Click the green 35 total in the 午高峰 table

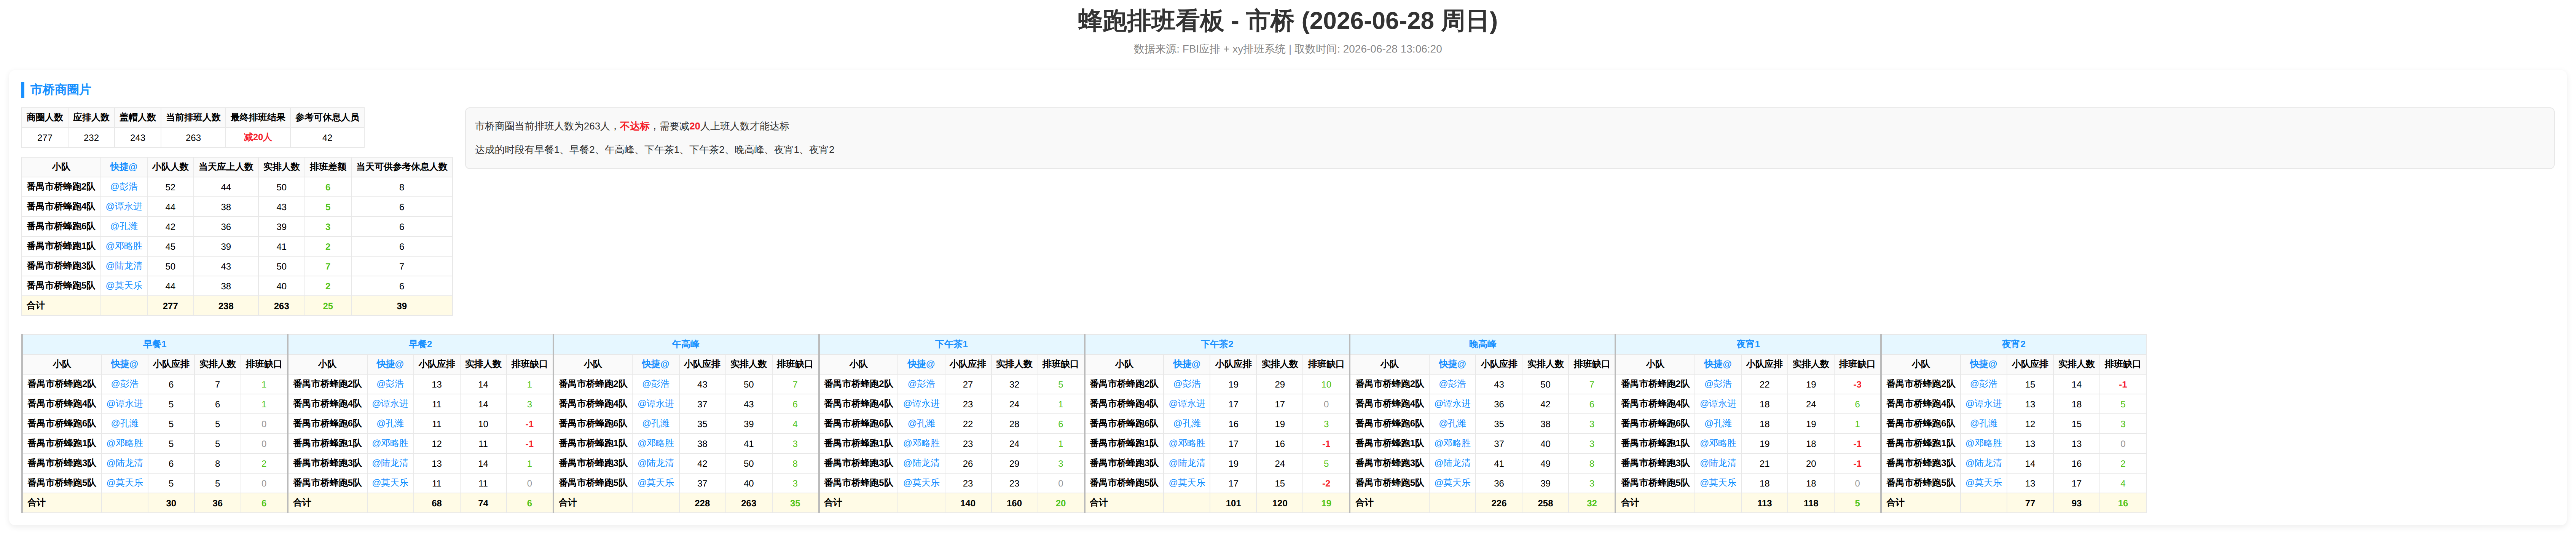795,503
